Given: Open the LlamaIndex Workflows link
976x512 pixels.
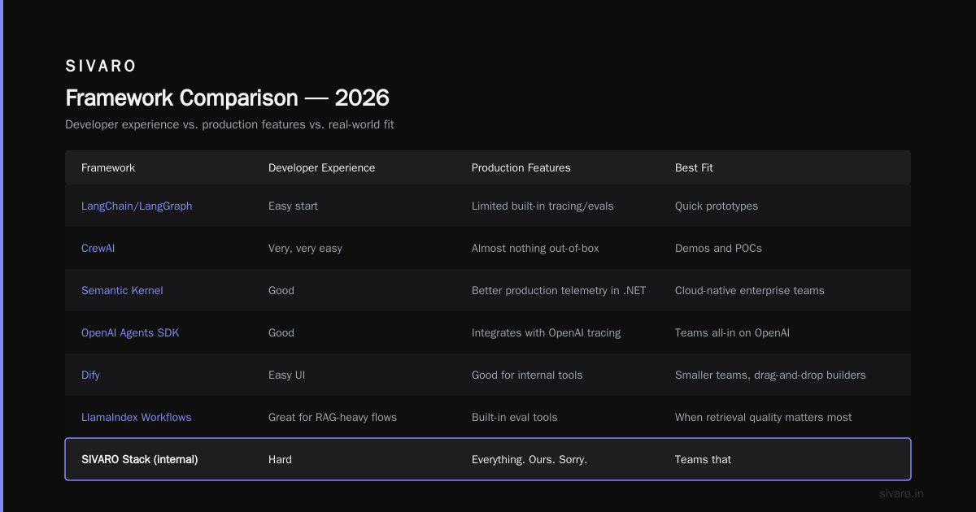Looking at the screenshot, I should click(137, 417).
